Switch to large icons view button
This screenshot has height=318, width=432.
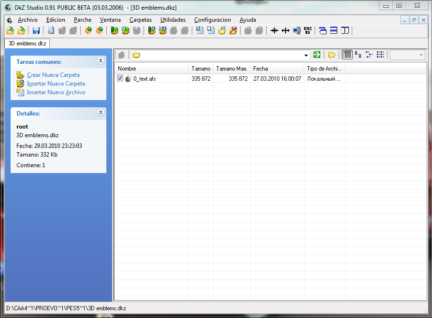pos(358,55)
